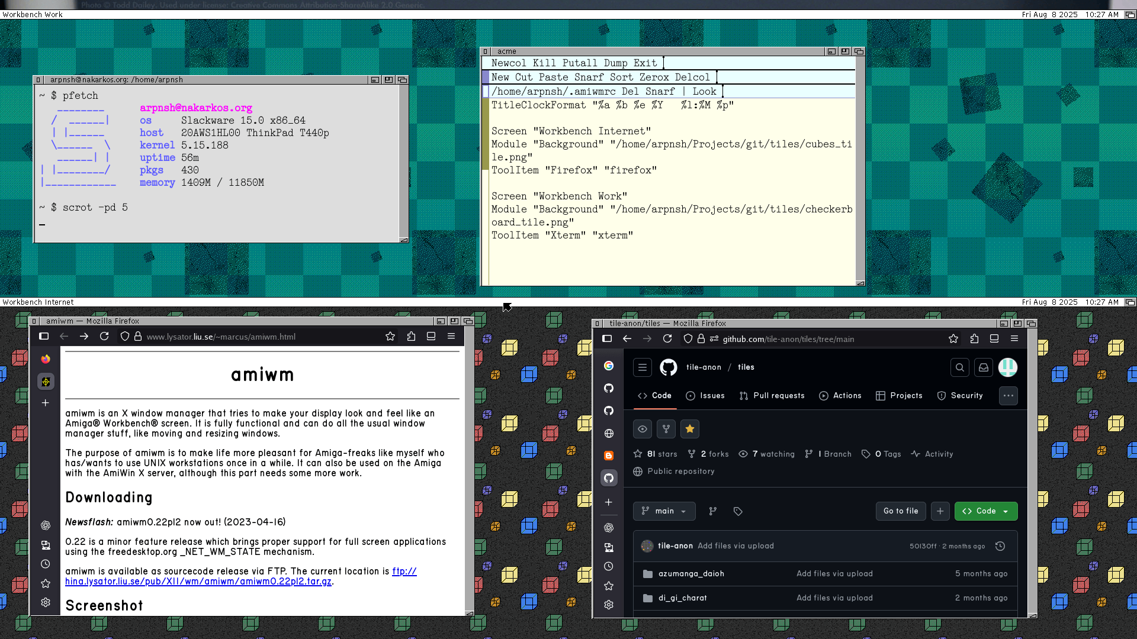Screen dimensions: 1137x639
Task: Open the Google tab in GitHub window sidebar
Action: click(x=608, y=366)
